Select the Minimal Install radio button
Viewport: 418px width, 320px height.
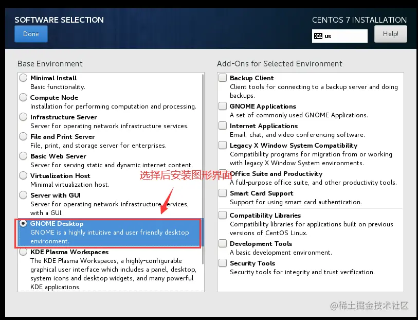(x=23, y=78)
